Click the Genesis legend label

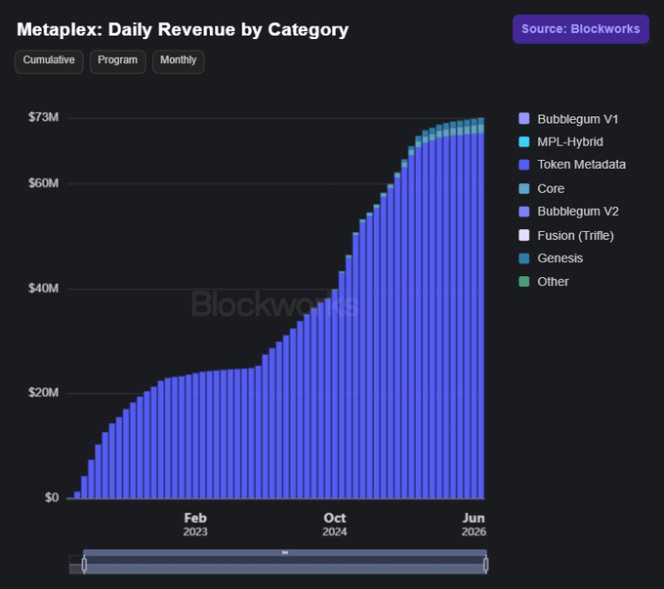point(560,257)
